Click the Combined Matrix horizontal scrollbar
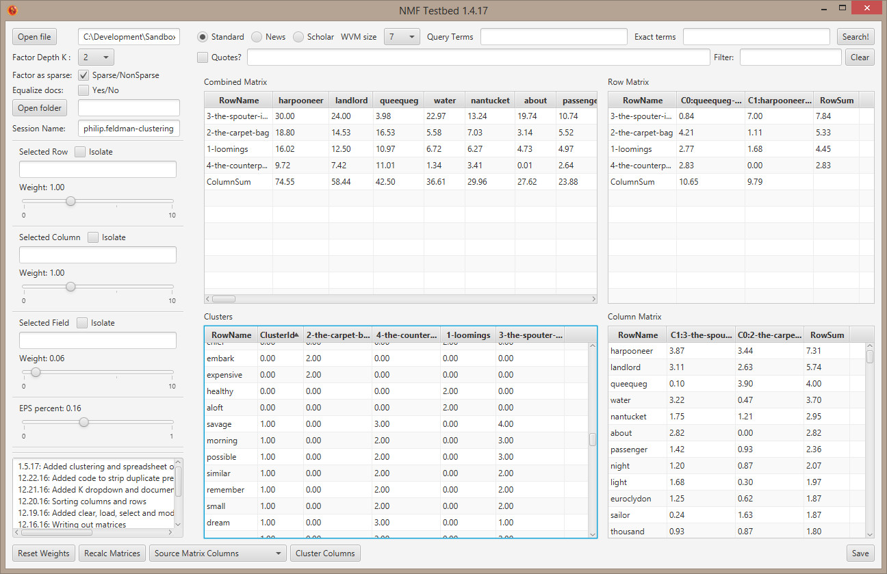Screen dimensions: 887x574 click(x=224, y=299)
